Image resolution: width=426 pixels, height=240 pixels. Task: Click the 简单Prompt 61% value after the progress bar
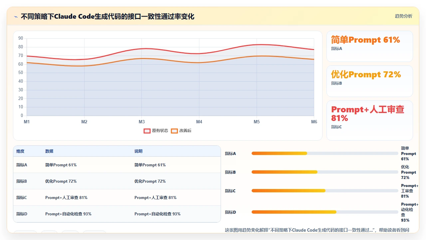tap(408, 154)
